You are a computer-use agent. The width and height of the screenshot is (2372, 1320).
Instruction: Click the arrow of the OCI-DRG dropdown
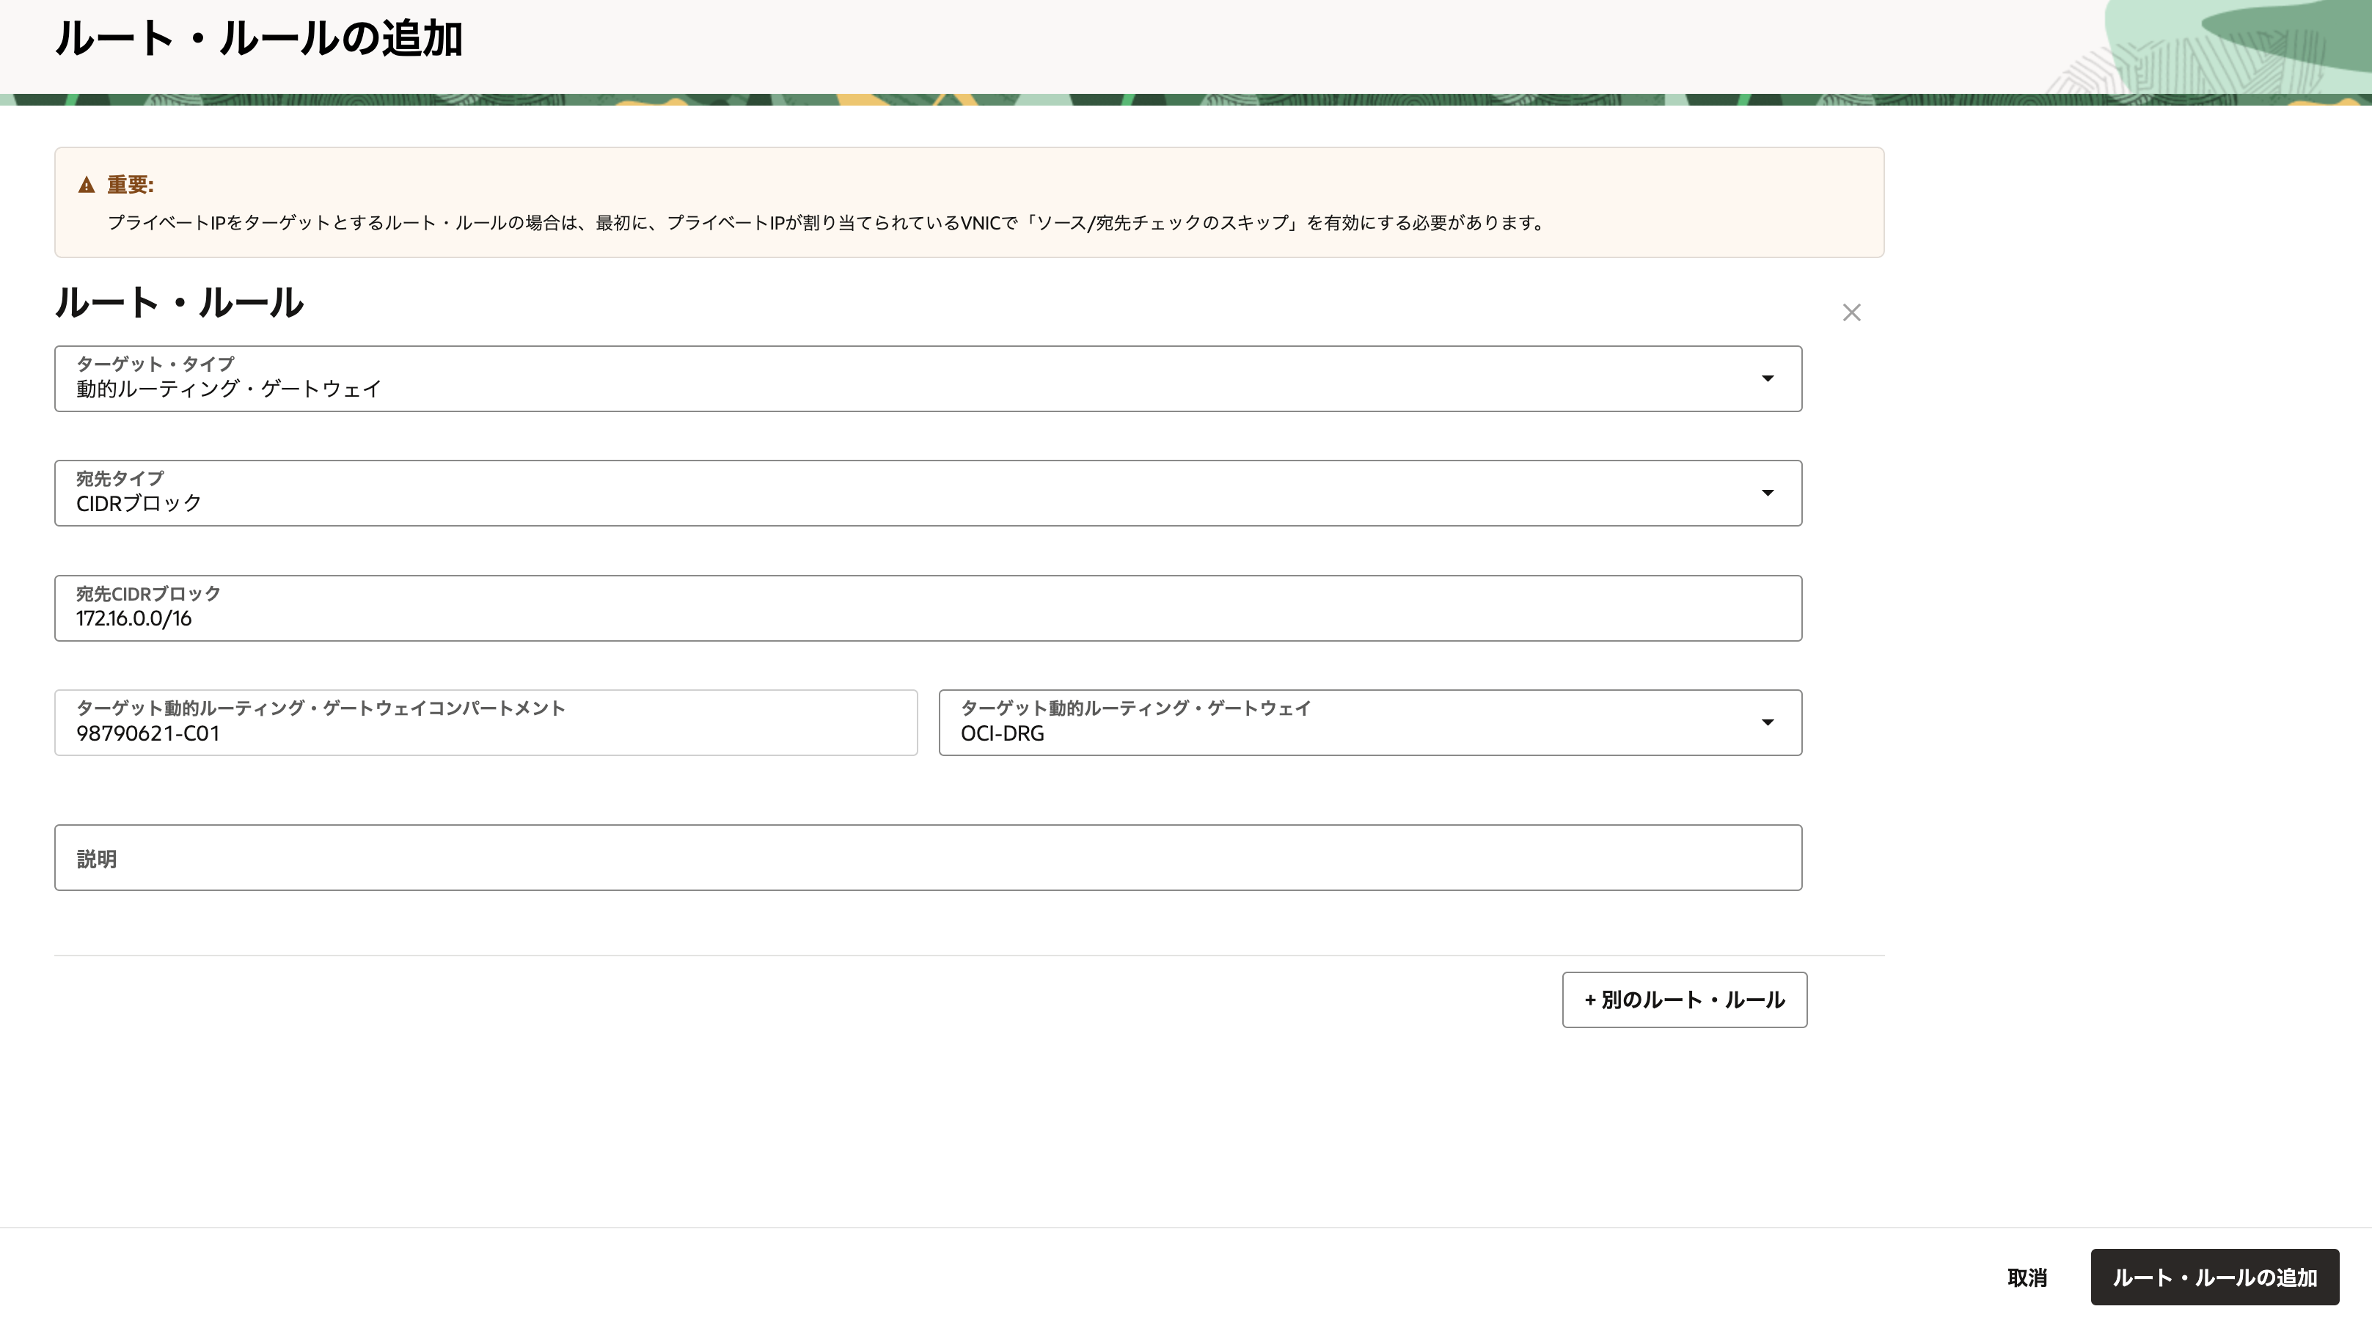pos(1767,722)
